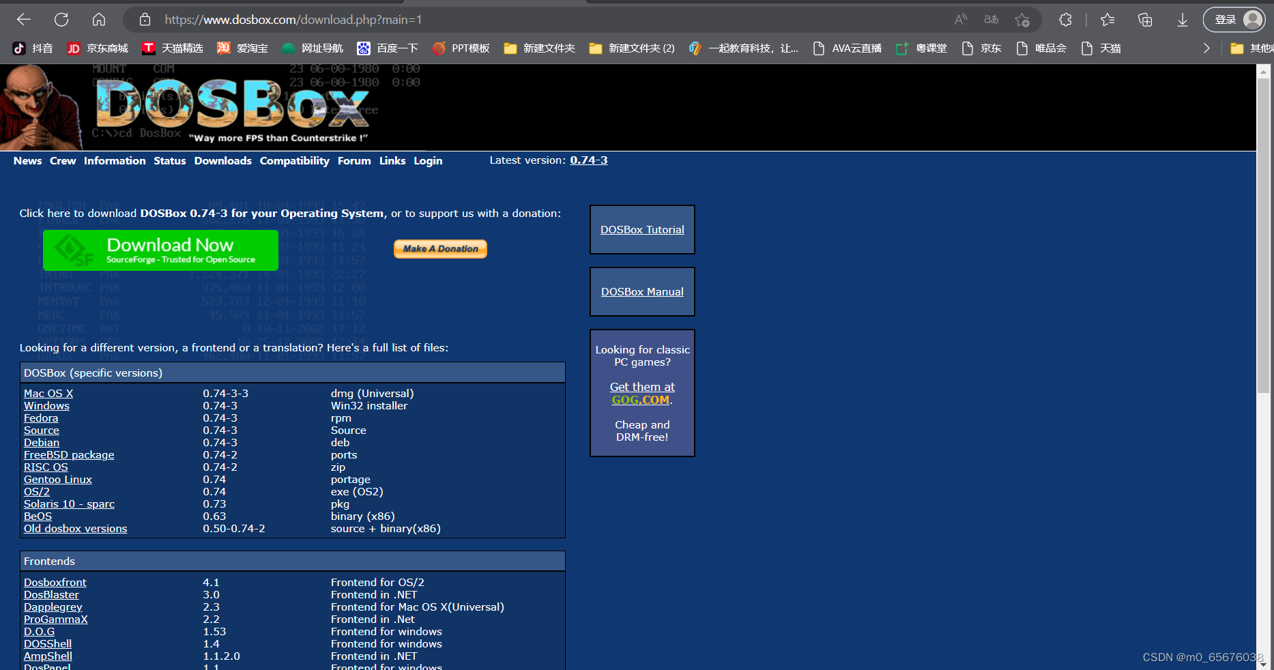1274x670 pixels.
Task: Open the 唯品会 bookmark
Action: (1041, 48)
